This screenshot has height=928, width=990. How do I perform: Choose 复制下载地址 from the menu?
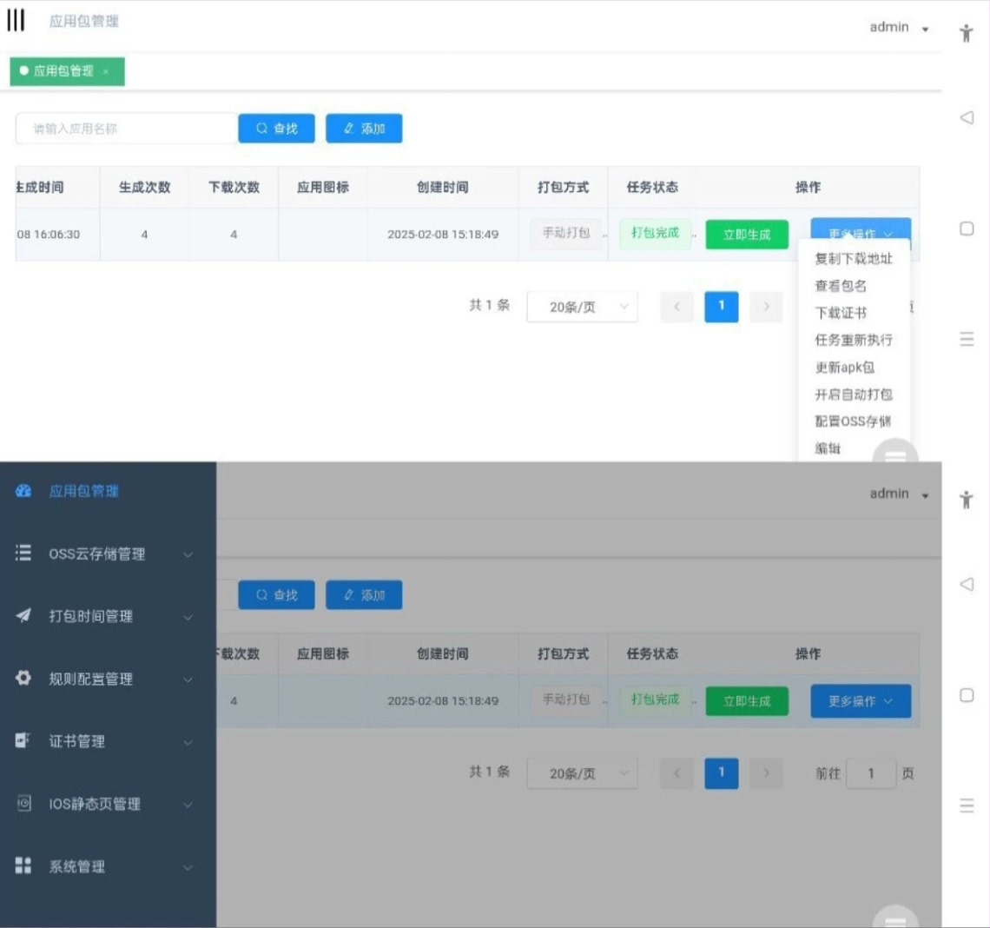(854, 258)
